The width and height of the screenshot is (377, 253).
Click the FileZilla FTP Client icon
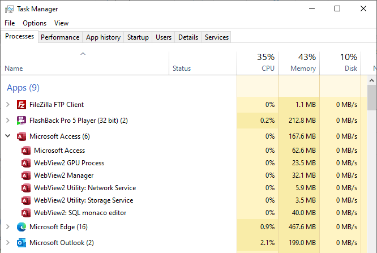pos(22,105)
